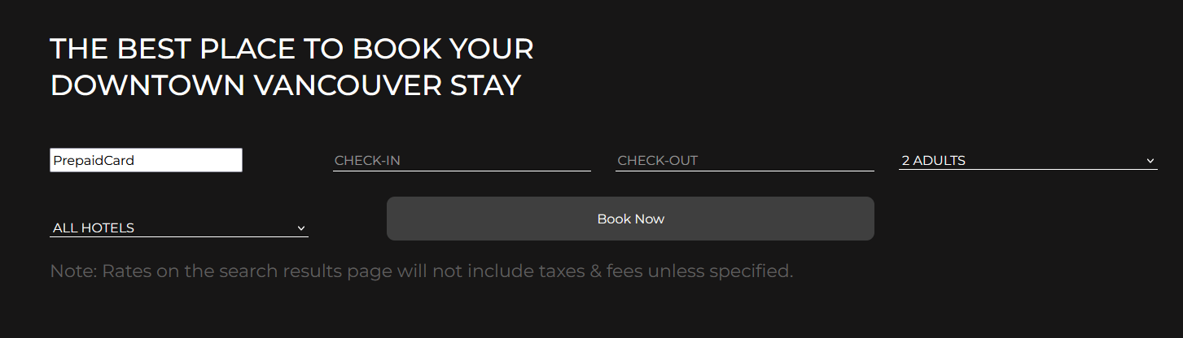Click the Book Now label text
Screen dimensions: 1183x338
click(630, 219)
